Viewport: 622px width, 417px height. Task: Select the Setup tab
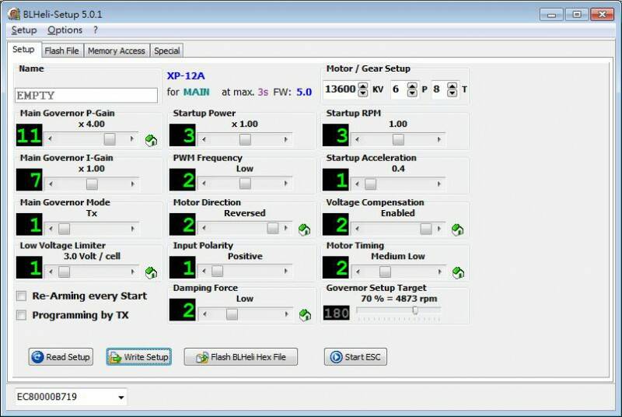(x=23, y=50)
